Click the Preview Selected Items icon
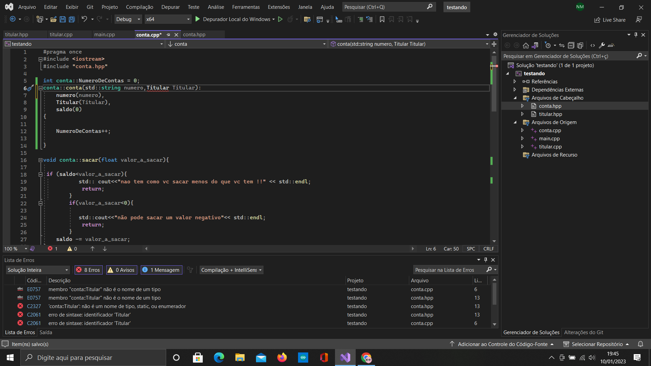Viewport: 651px width, 366px height. (611, 45)
